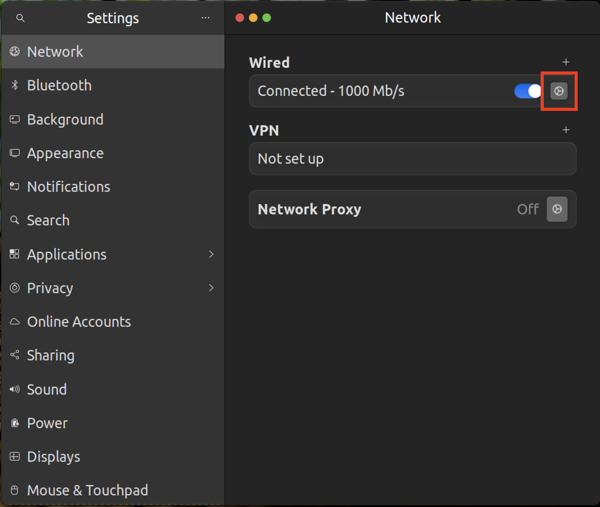The image size is (600, 507).
Task: Expand the Privacy submenu chevron
Action: [x=211, y=288]
